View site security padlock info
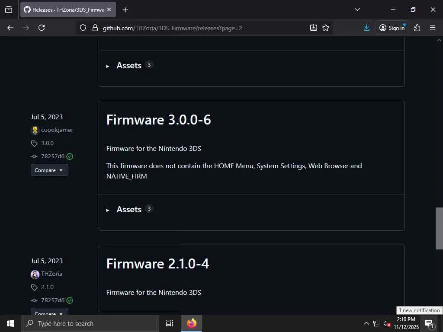The image size is (443, 332). (95, 28)
